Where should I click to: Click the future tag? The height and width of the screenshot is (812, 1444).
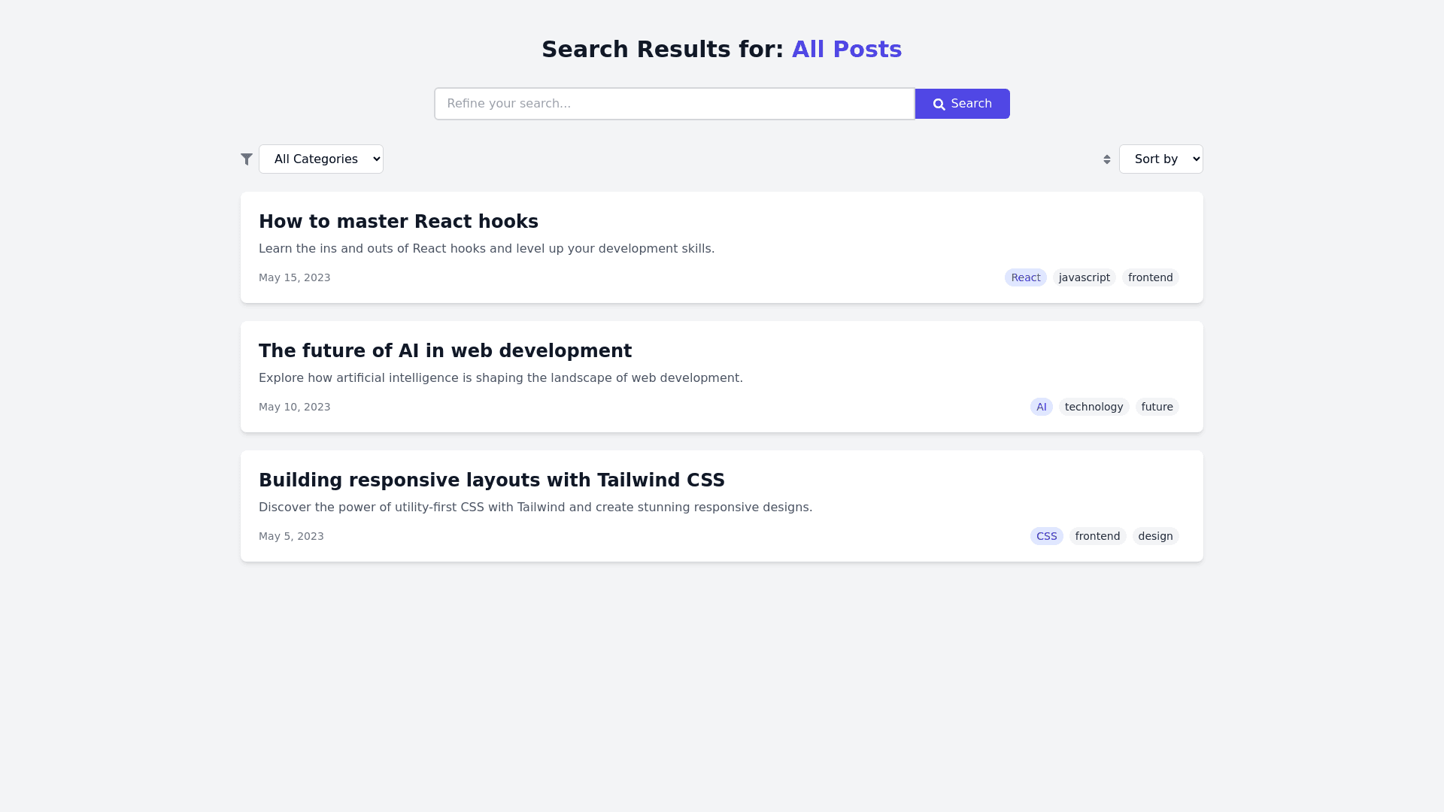1157,407
